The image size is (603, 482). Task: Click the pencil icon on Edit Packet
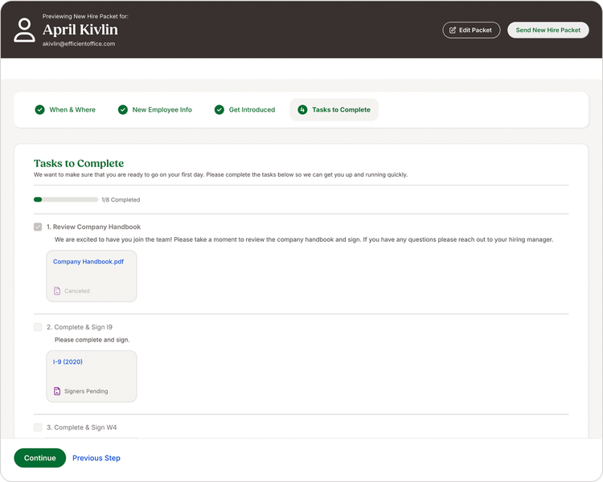click(453, 30)
